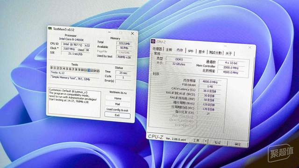
Task: Click the TestMem5 title bar icon
Action: [x=50, y=28]
